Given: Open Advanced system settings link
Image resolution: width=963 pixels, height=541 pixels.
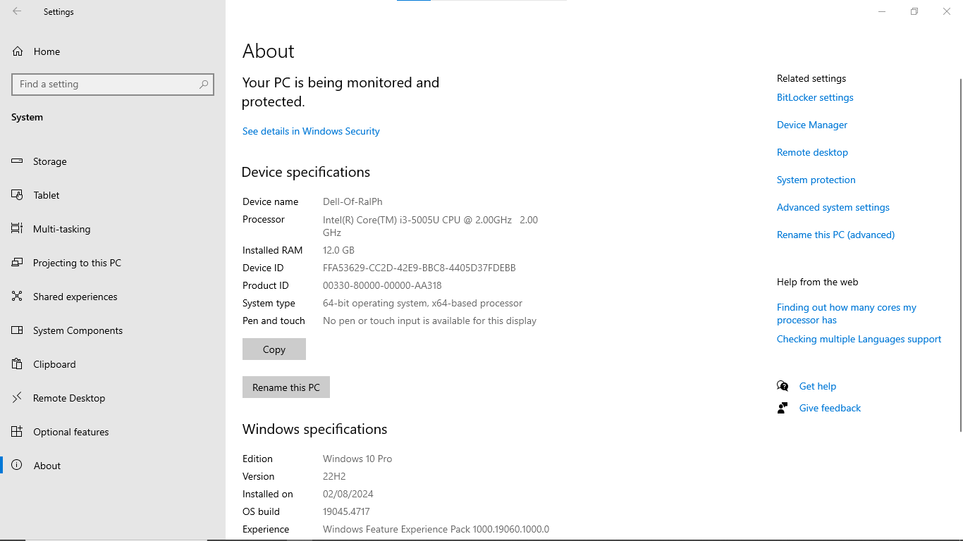Looking at the screenshot, I should (833, 207).
